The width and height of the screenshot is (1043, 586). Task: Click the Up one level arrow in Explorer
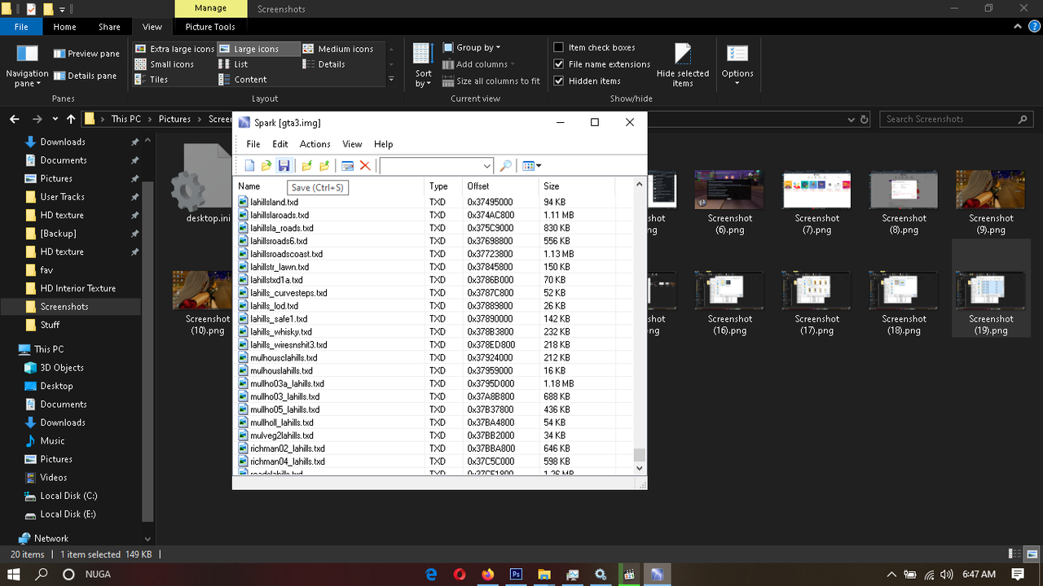71,119
